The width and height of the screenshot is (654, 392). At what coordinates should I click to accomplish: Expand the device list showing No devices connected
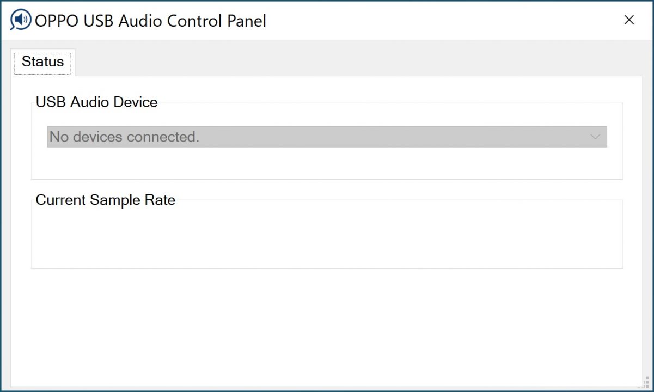(x=327, y=137)
